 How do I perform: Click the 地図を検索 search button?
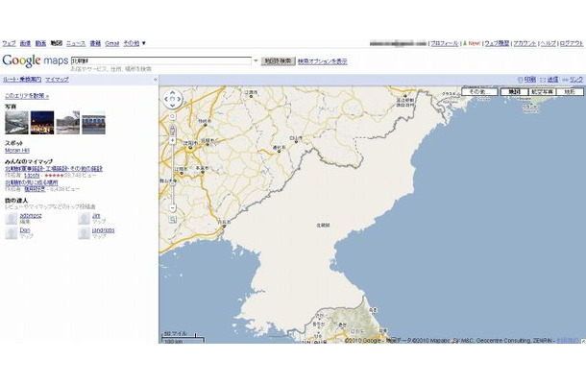[x=278, y=60]
